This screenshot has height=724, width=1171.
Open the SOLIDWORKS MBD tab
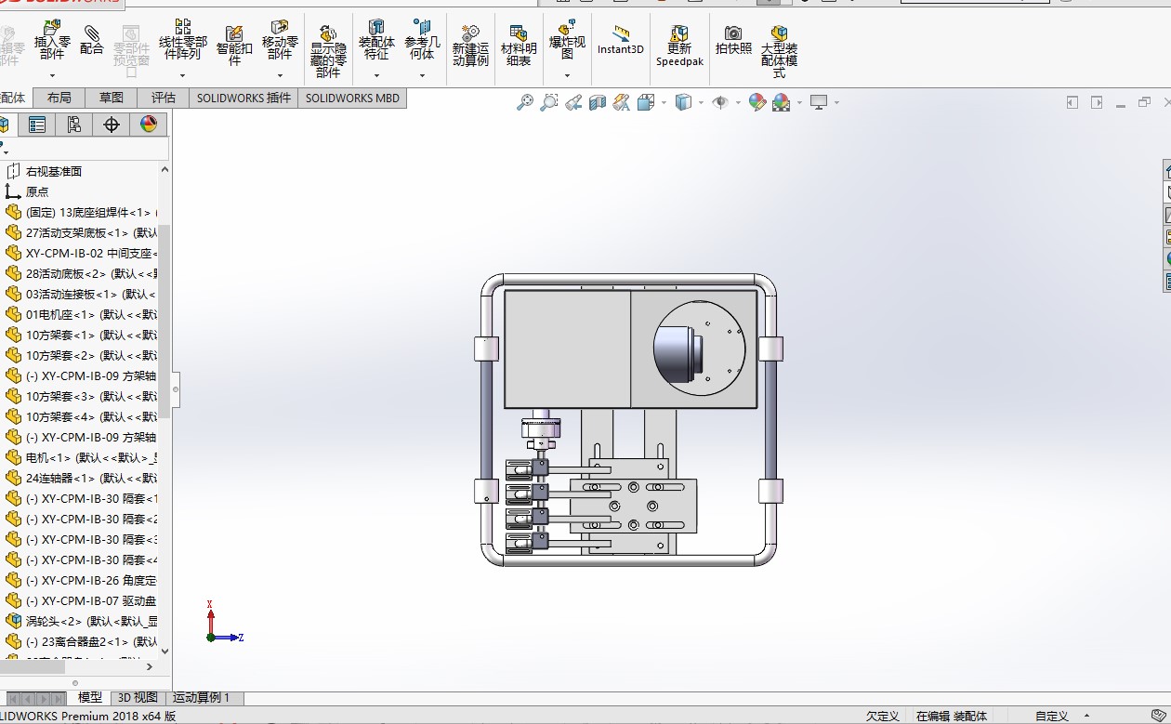coord(352,98)
